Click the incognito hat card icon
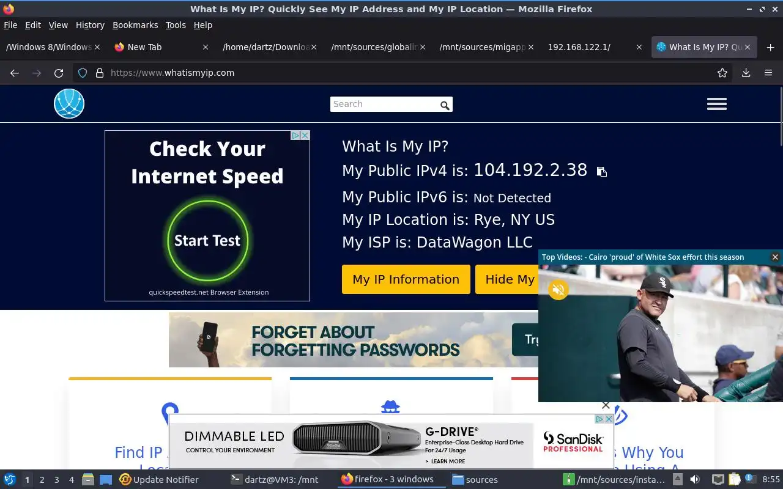The width and height of the screenshot is (783, 489). tap(390, 407)
